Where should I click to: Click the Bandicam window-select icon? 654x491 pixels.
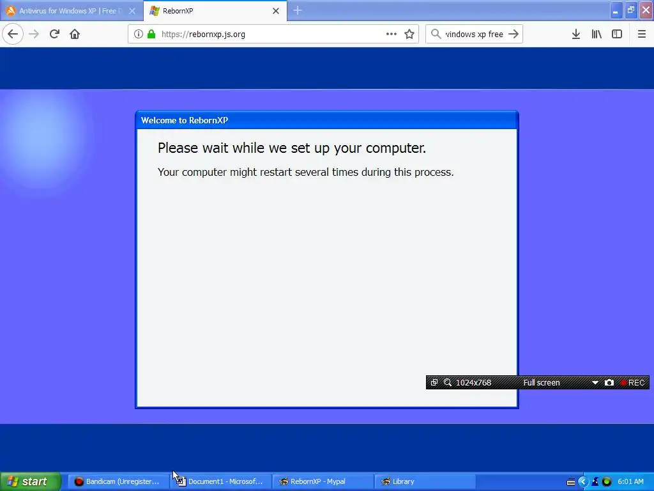tap(434, 382)
